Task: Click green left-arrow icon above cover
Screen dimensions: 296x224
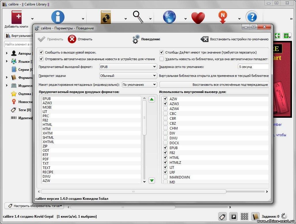Action: click(277, 35)
